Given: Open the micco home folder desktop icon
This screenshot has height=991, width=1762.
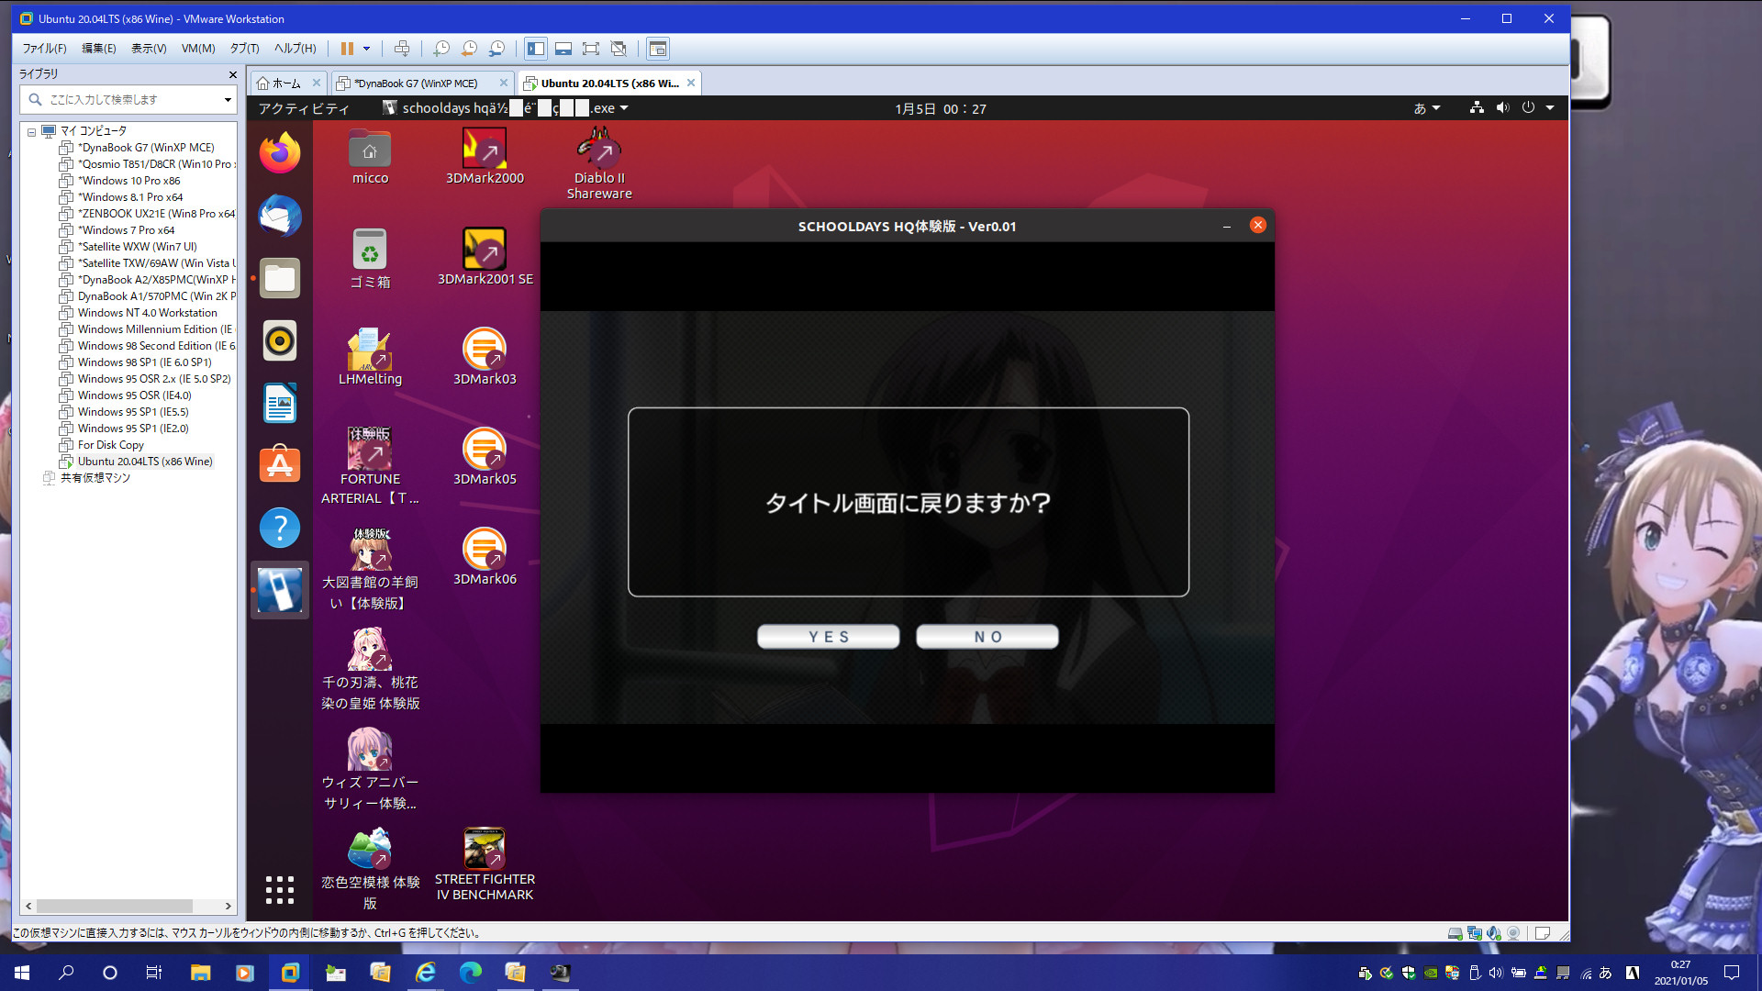Looking at the screenshot, I should coord(370,156).
